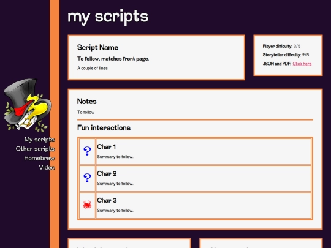331x248 pixels.
Task: Click the 'Notes' heading
Action: 87,102
